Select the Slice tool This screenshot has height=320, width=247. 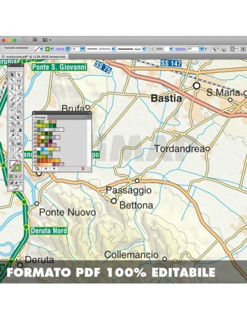click(19, 149)
